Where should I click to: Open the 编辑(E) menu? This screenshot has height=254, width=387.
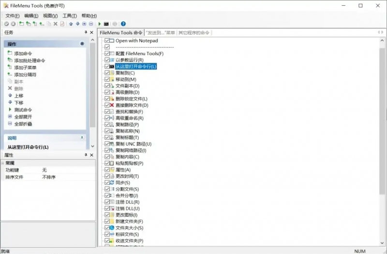(x=31, y=16)
